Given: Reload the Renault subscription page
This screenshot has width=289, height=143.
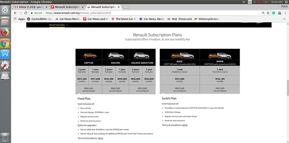Looking at the screenshot, I should (x=26, y=13).
